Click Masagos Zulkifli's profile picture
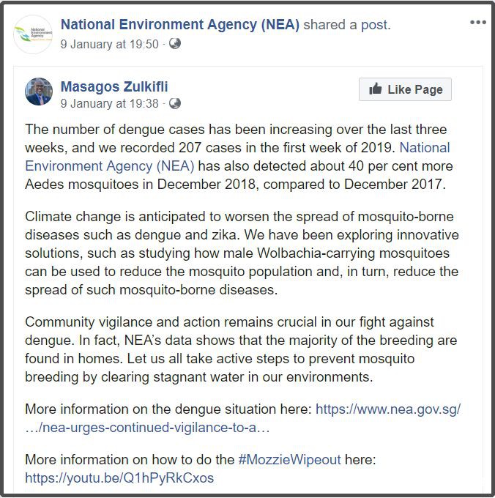This screenshot has height=498, width=495. pyautogui.click(x=39, y=92)
